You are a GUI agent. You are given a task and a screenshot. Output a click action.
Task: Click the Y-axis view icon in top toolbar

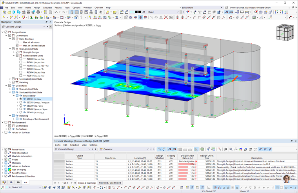tap(281, 12)
